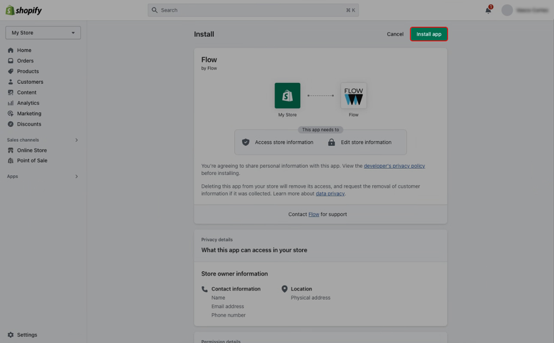The image size is (554, 343).
Task: Open Point of Sale channel
Action: (32, 160)
